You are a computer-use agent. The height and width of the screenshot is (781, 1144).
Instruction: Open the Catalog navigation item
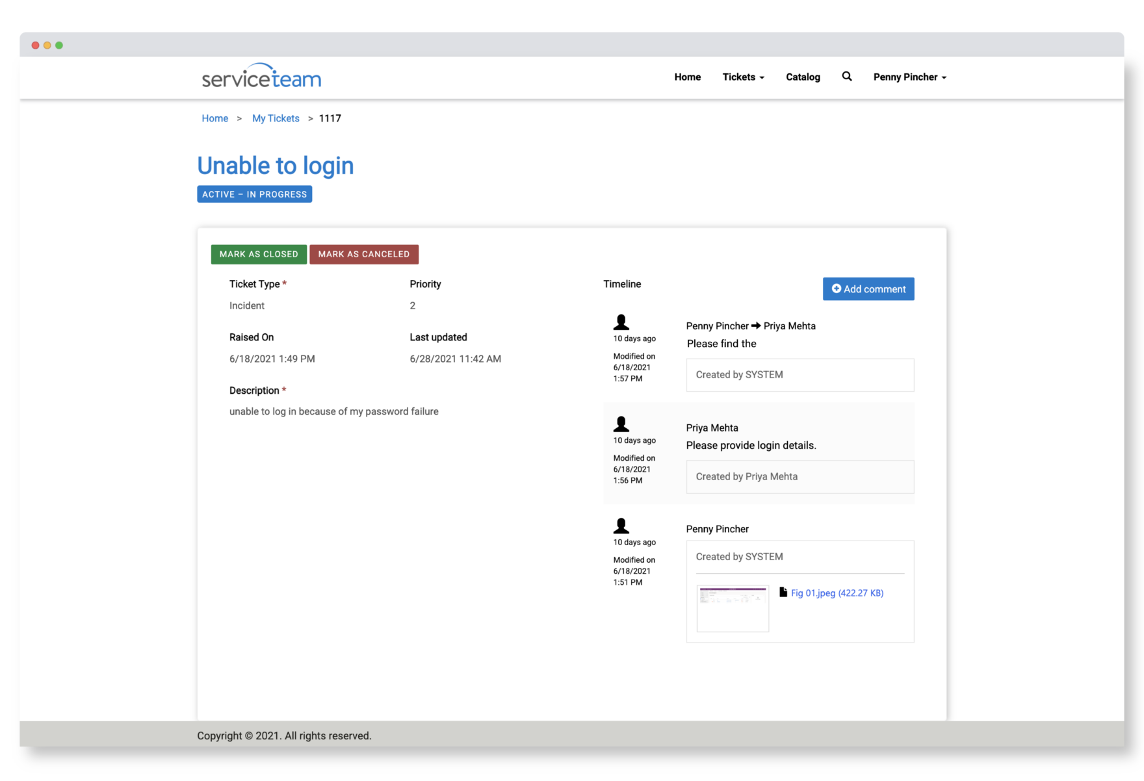click(x=802, y=77)
